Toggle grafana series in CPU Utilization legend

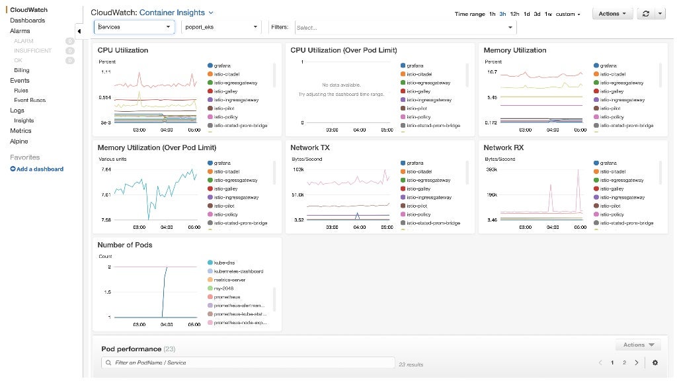tap(218, 65)
